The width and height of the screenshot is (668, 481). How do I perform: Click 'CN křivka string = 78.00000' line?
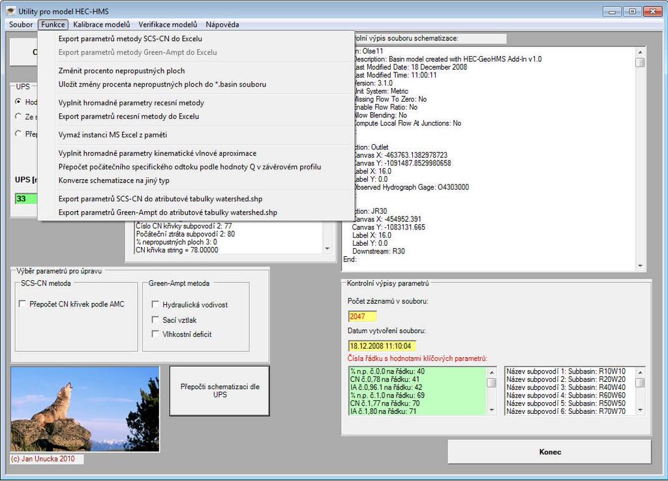(177, 250)
